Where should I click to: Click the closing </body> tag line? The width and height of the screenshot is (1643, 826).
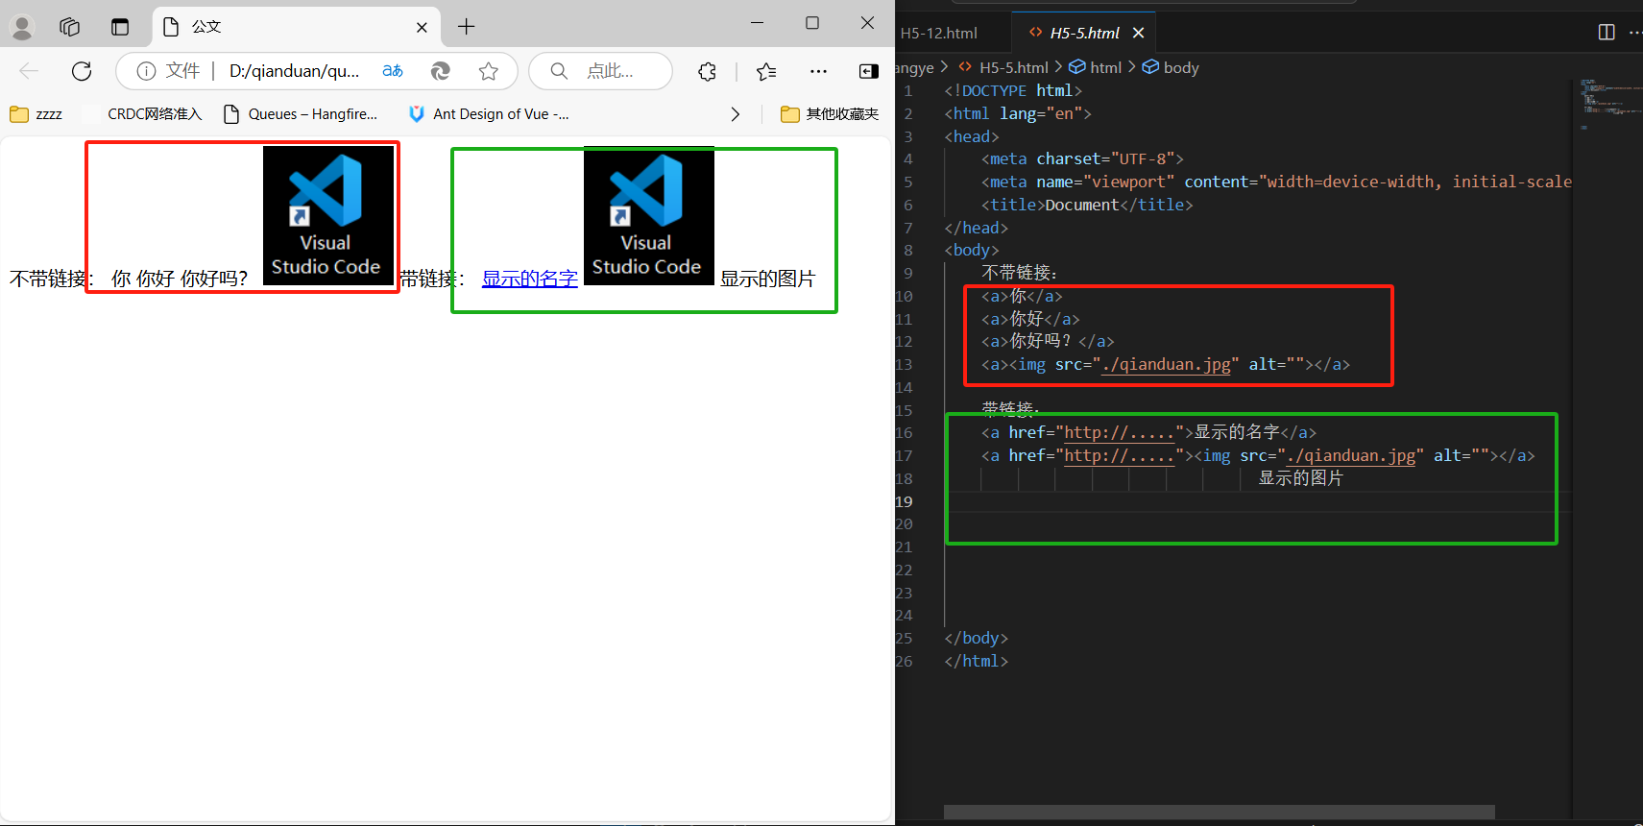click(976, 638)
